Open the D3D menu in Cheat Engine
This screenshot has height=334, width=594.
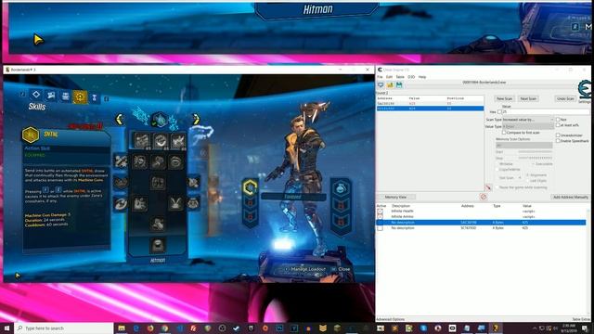coord(411,77)
